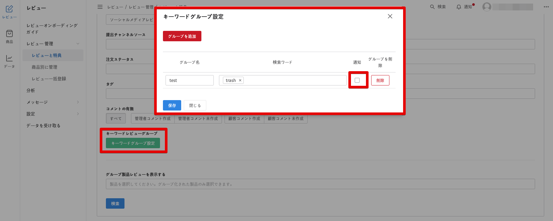Open the 通知 bell icon
553x221 pixels.
(459, 7)
